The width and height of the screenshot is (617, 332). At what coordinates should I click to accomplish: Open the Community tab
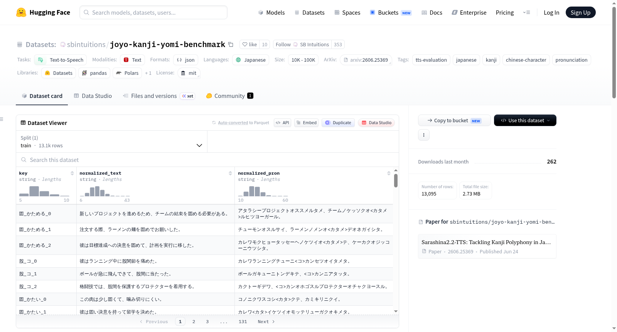pyautogui.click(x=229, y=96)
